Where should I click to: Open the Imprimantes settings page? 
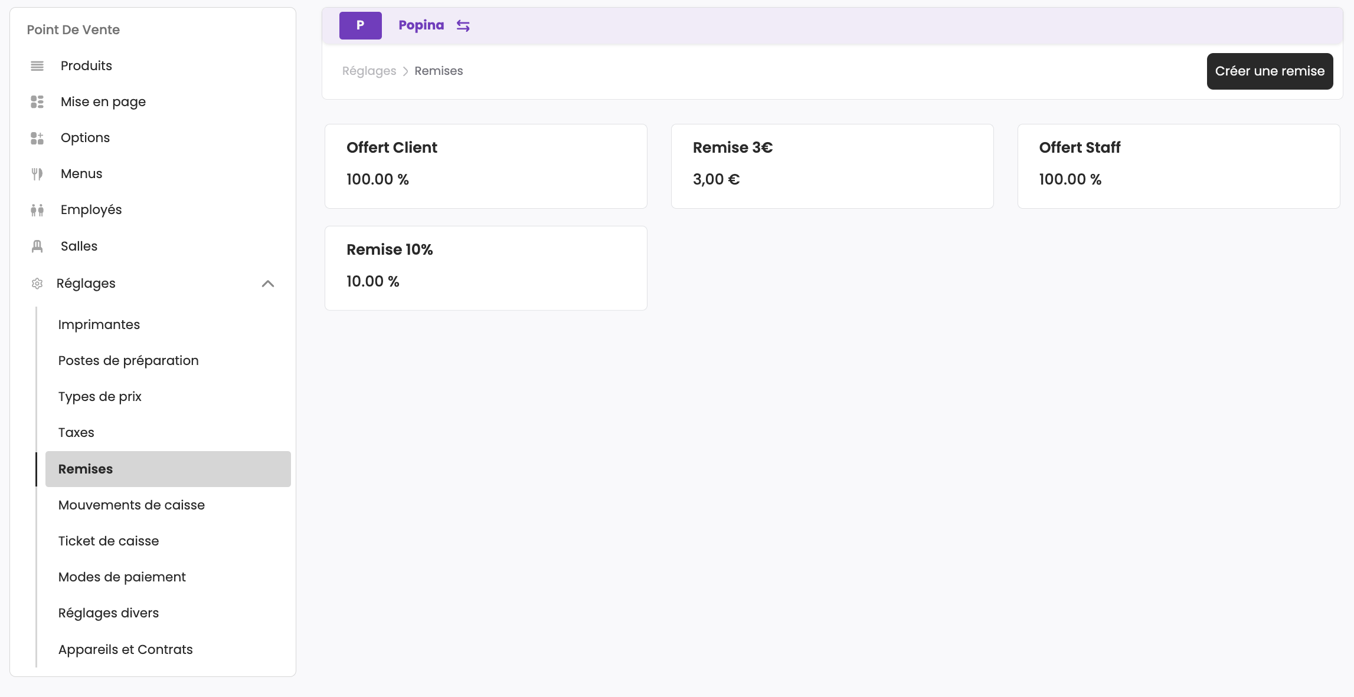pos(99,325)
